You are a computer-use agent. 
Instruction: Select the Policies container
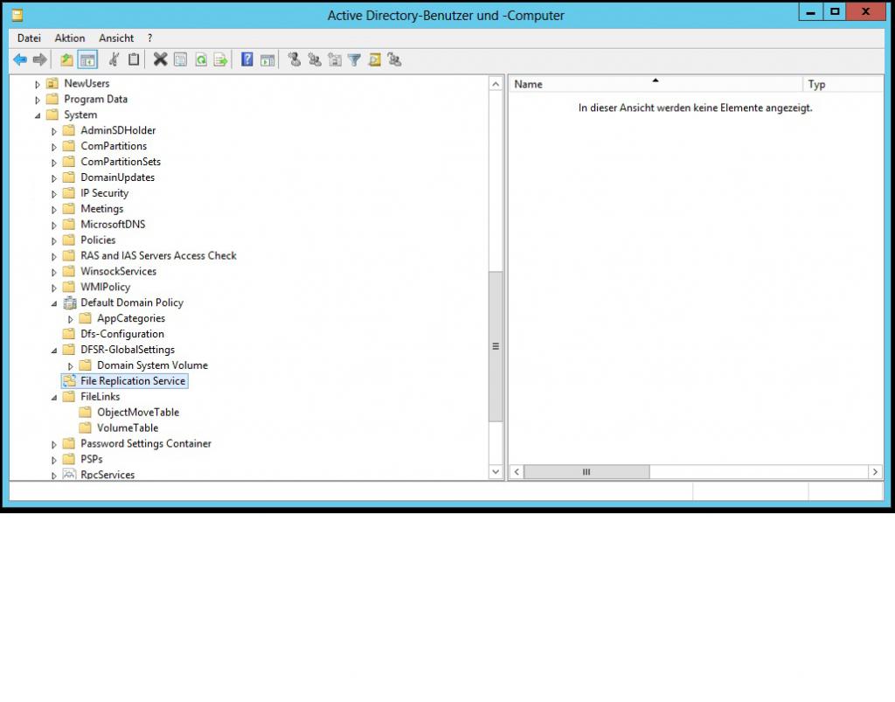click(98, 240)
